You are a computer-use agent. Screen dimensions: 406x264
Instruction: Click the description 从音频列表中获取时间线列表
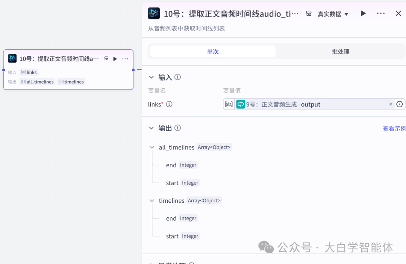(186, 29)
